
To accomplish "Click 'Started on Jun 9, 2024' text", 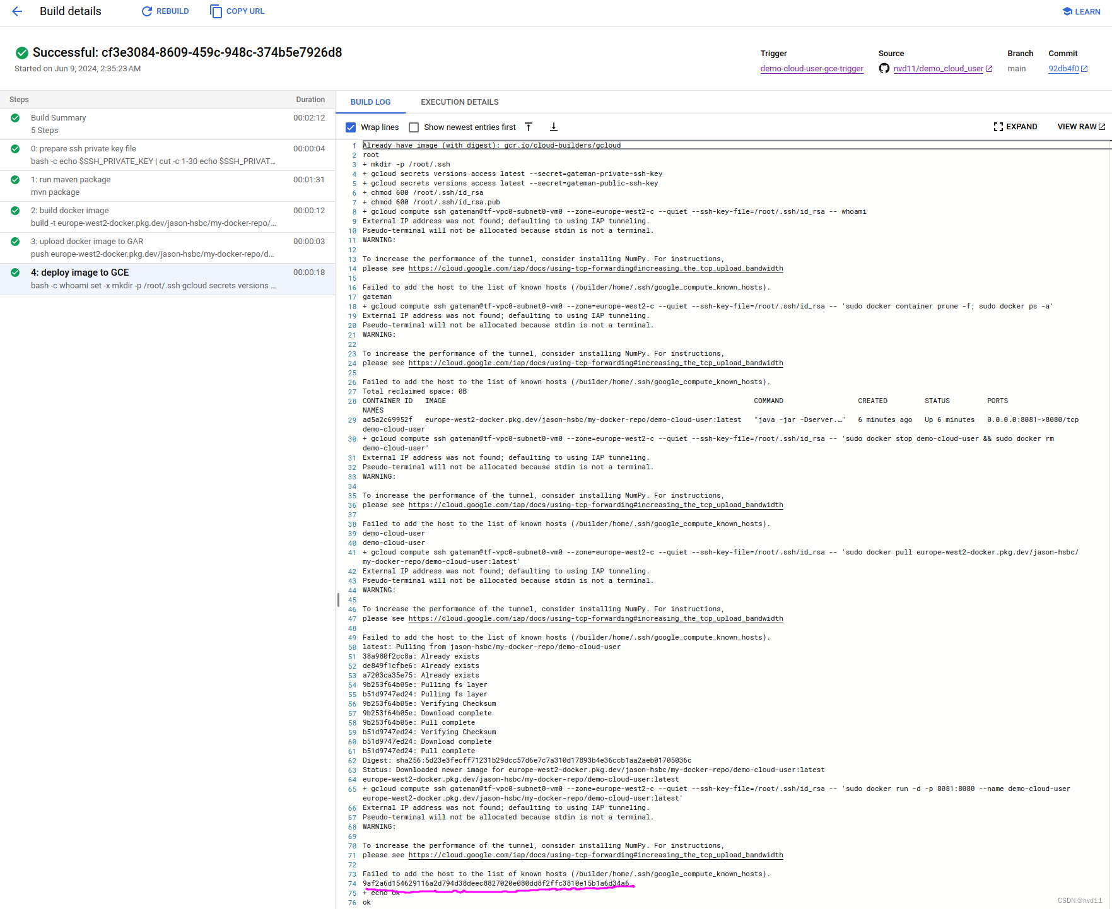I will click(78, 69).
